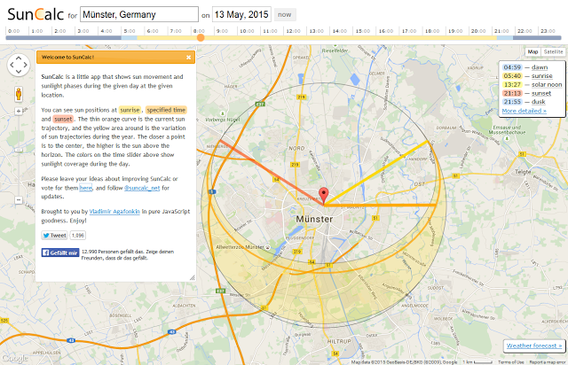Zoom out with the minus button

click(19, 199)
